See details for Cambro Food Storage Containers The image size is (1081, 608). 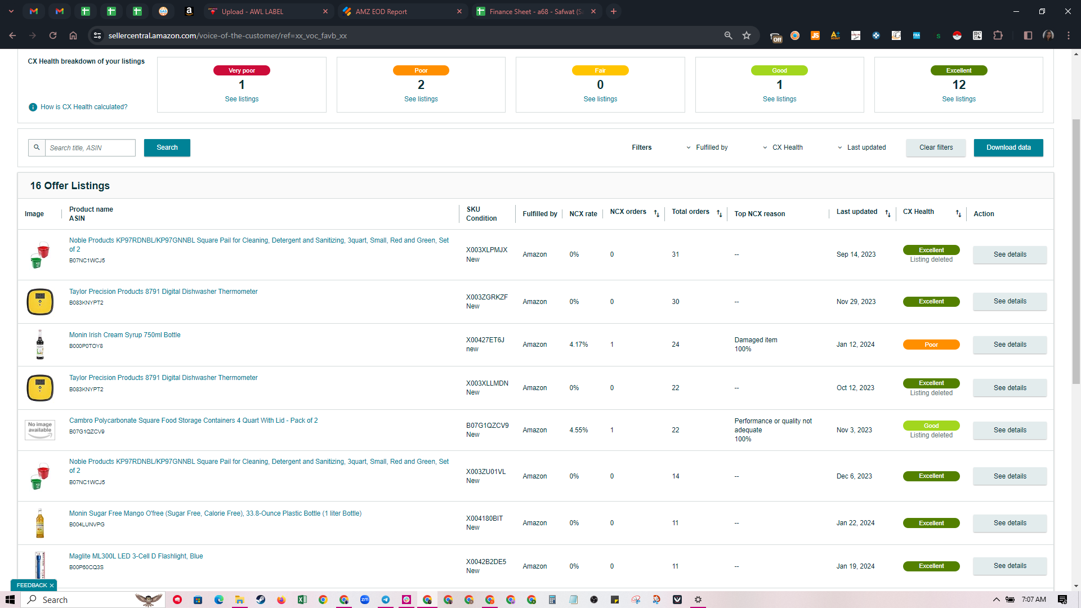point(1009,430)
